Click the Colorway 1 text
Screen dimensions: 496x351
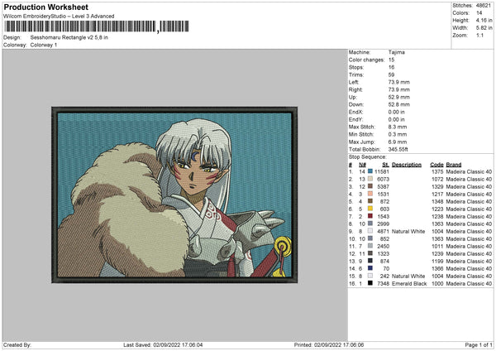click(43, 44)
